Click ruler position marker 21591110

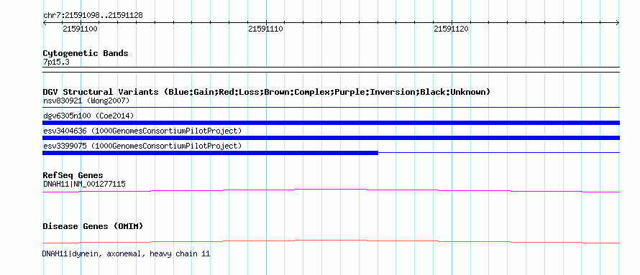(266, 29)
